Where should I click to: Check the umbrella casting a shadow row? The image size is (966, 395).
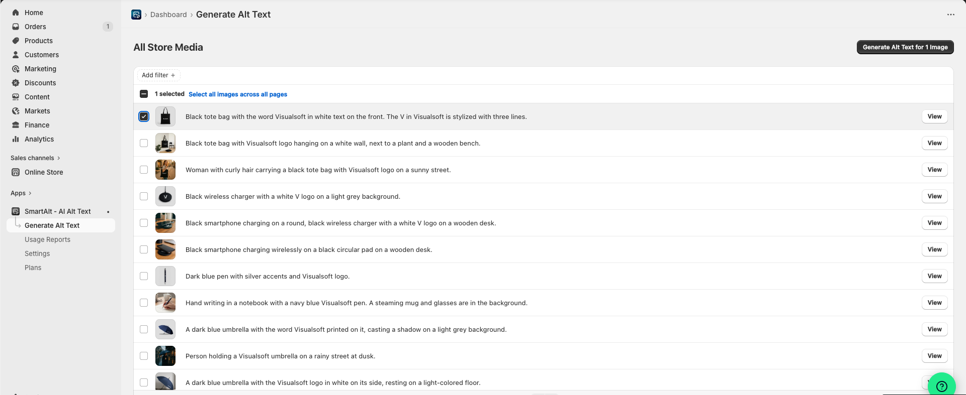point(144,329)
